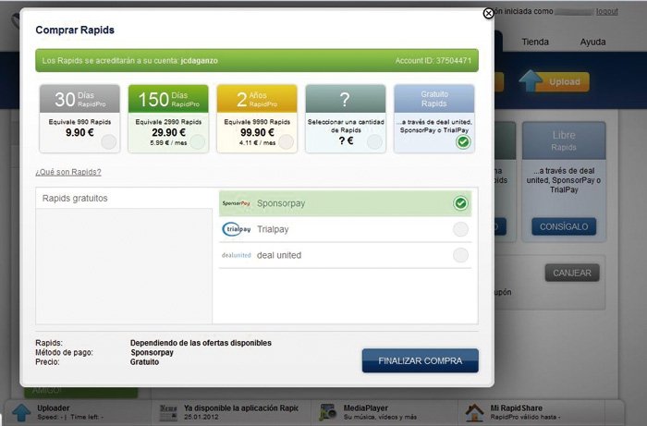Image resolution: width=647 pixels, height=426 pixels.
Task: Choose Sponsorpay payment radio button
Action: point(460,203)
